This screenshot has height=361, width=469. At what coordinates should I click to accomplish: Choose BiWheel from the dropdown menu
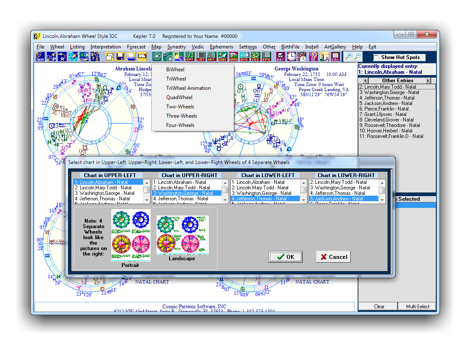pos(193,70)
